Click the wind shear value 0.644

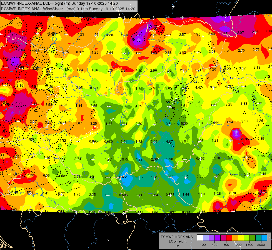coord(214,123)
